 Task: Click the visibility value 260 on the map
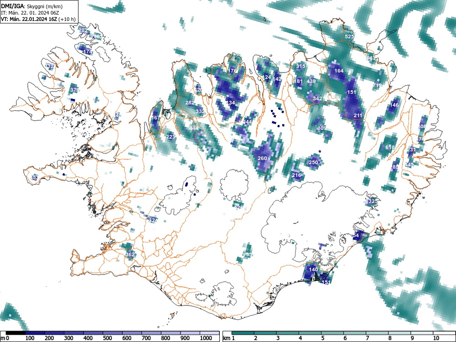[x=262, y=158]
